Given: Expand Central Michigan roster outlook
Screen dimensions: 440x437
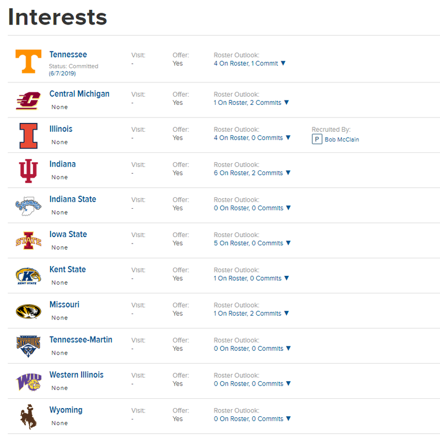Looking at the screenshot, I should [x=287, y=103].
